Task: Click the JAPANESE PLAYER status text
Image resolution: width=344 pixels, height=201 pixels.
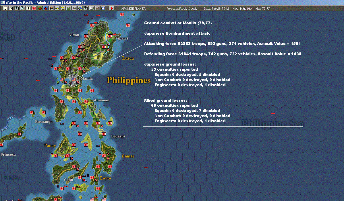Action: tap(133, 9)
